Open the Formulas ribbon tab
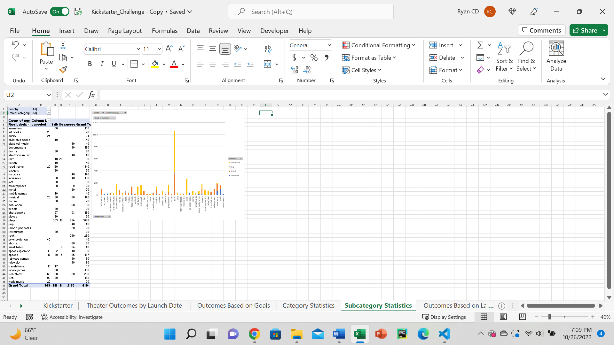The width and height of the screenshot is (614, 345). pos(165,30)
